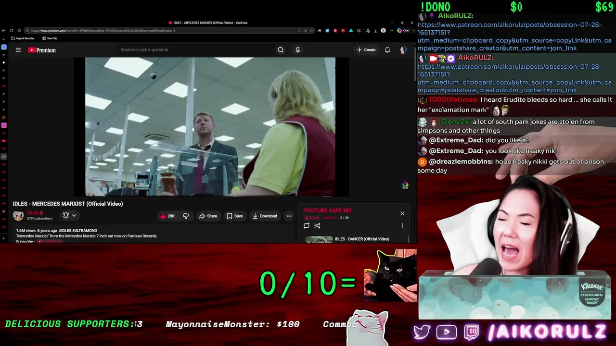Image resolution: width=616 pixels, height=346 pixels.
Task: Open AikoRULZ's first Patreon link in chat
Action: click(x=514, y=37)
